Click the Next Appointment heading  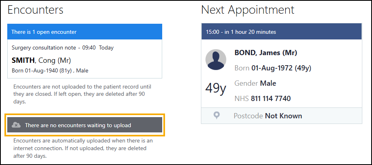[248, 10]
